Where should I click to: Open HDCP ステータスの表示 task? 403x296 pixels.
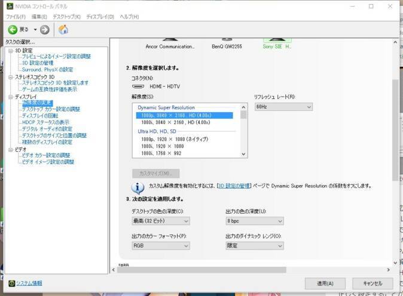[x=45, y=122]
